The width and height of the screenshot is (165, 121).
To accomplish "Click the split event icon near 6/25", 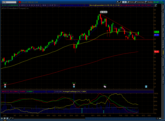I will point(105,87).
